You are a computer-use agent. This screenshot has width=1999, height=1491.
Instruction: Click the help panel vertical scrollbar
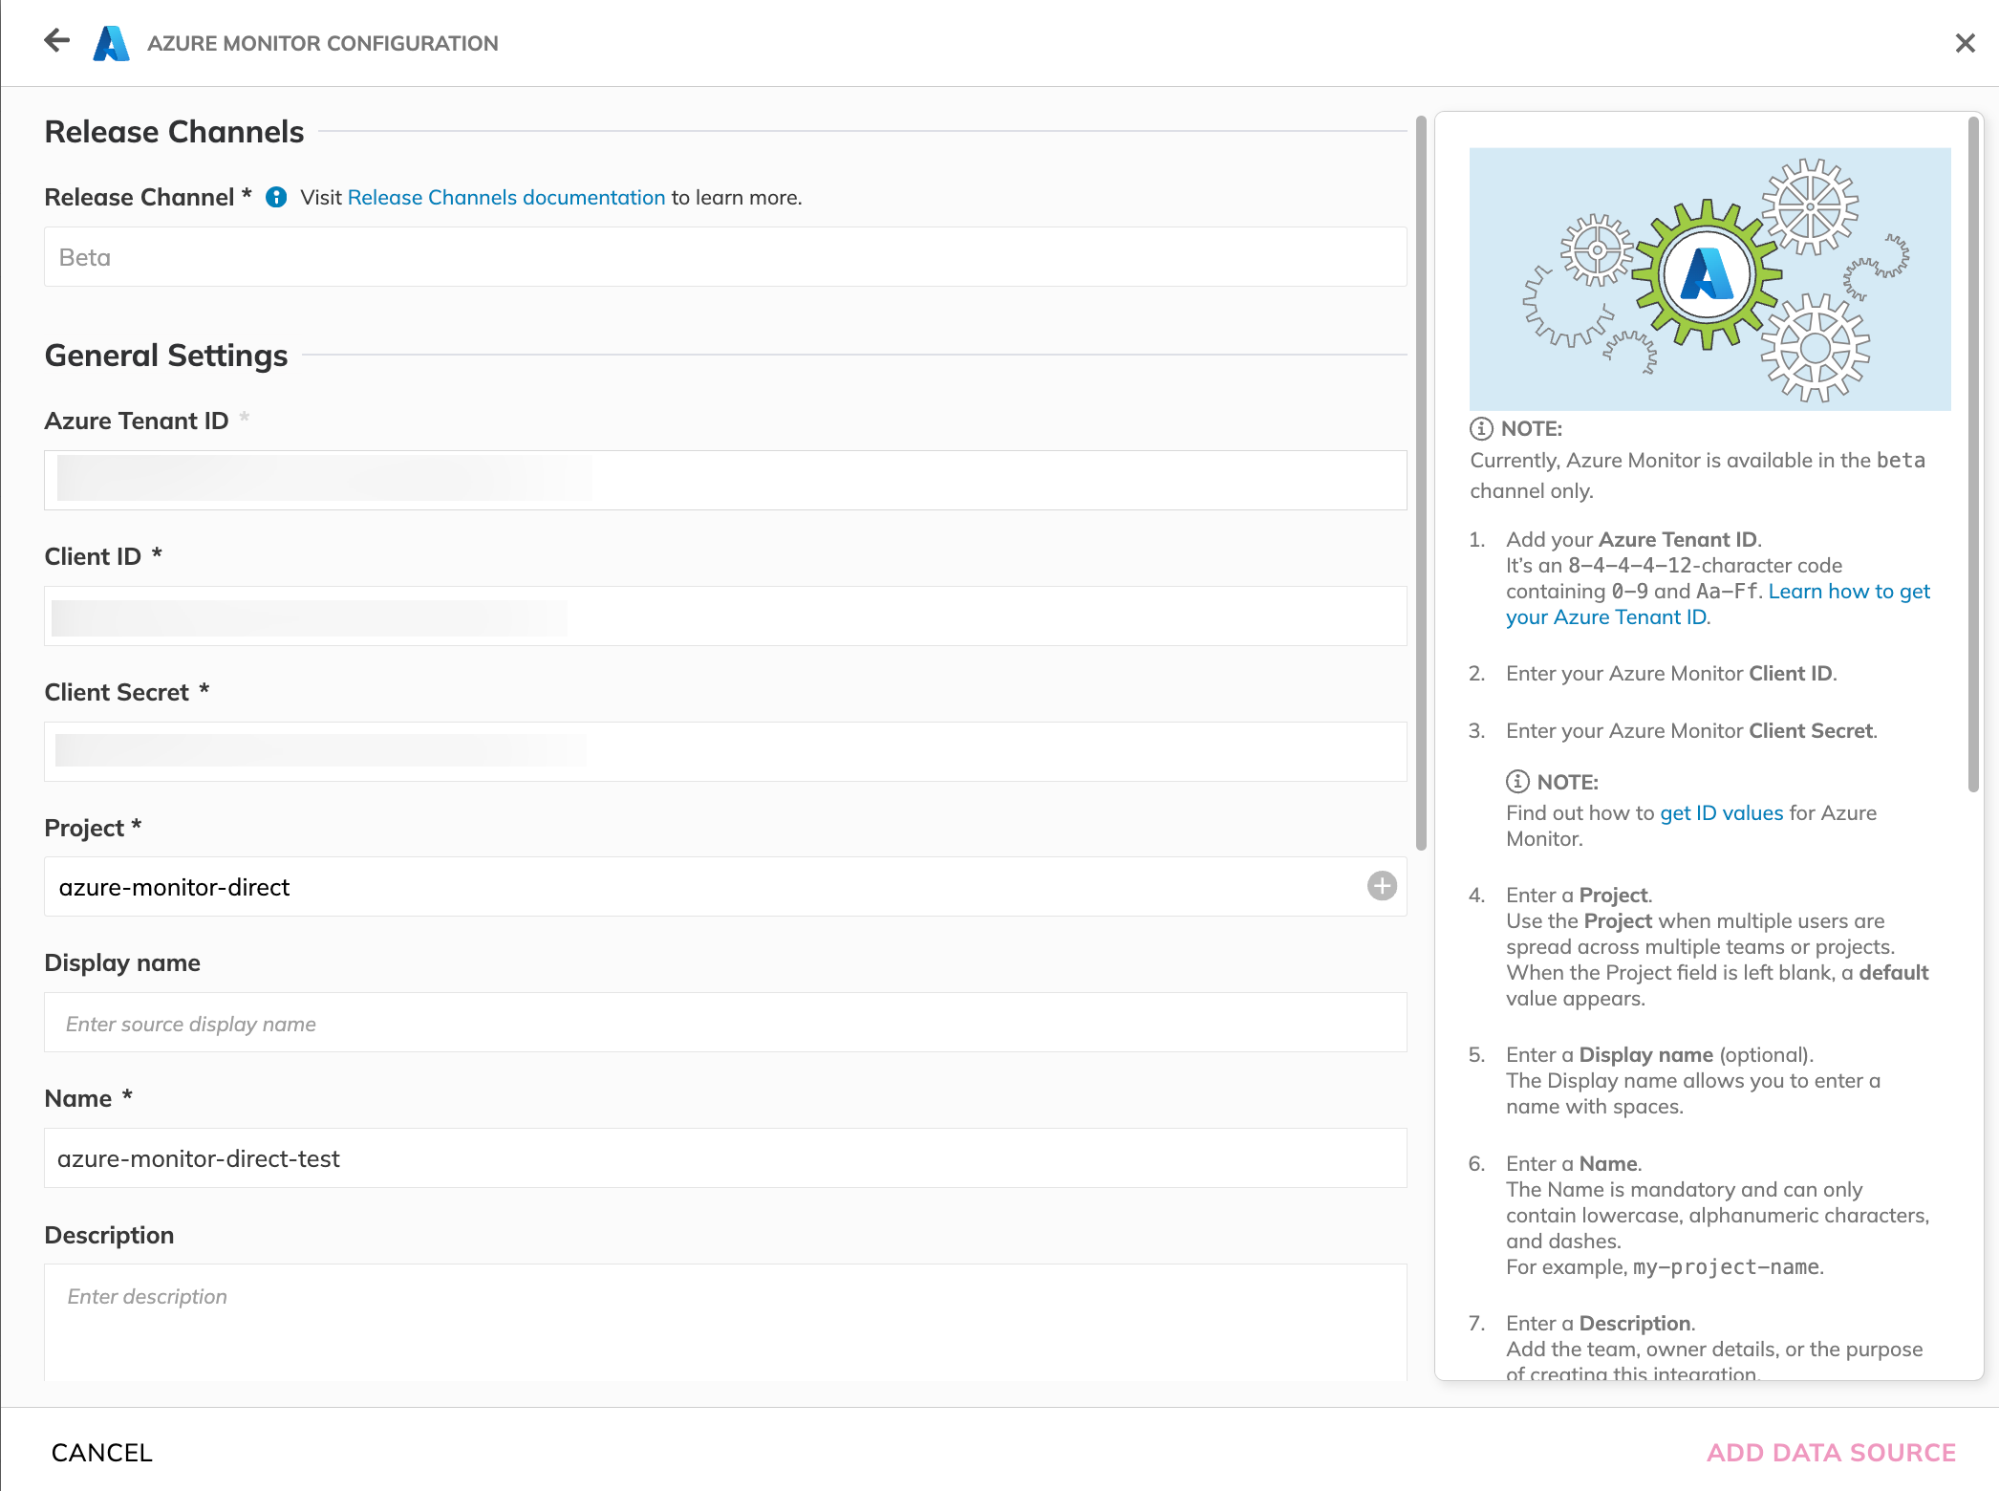(1973, 454)
